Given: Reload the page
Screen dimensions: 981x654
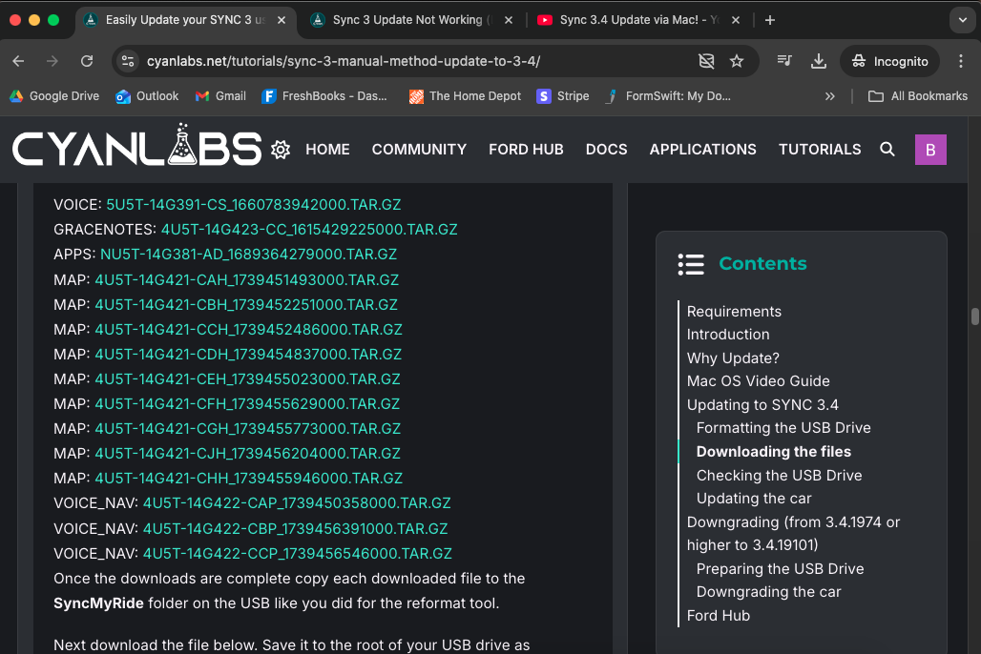Looking at the screenshot, I should click(87, 61).
